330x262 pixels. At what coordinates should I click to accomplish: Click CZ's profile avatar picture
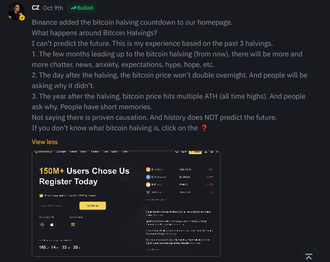[16, 11]
